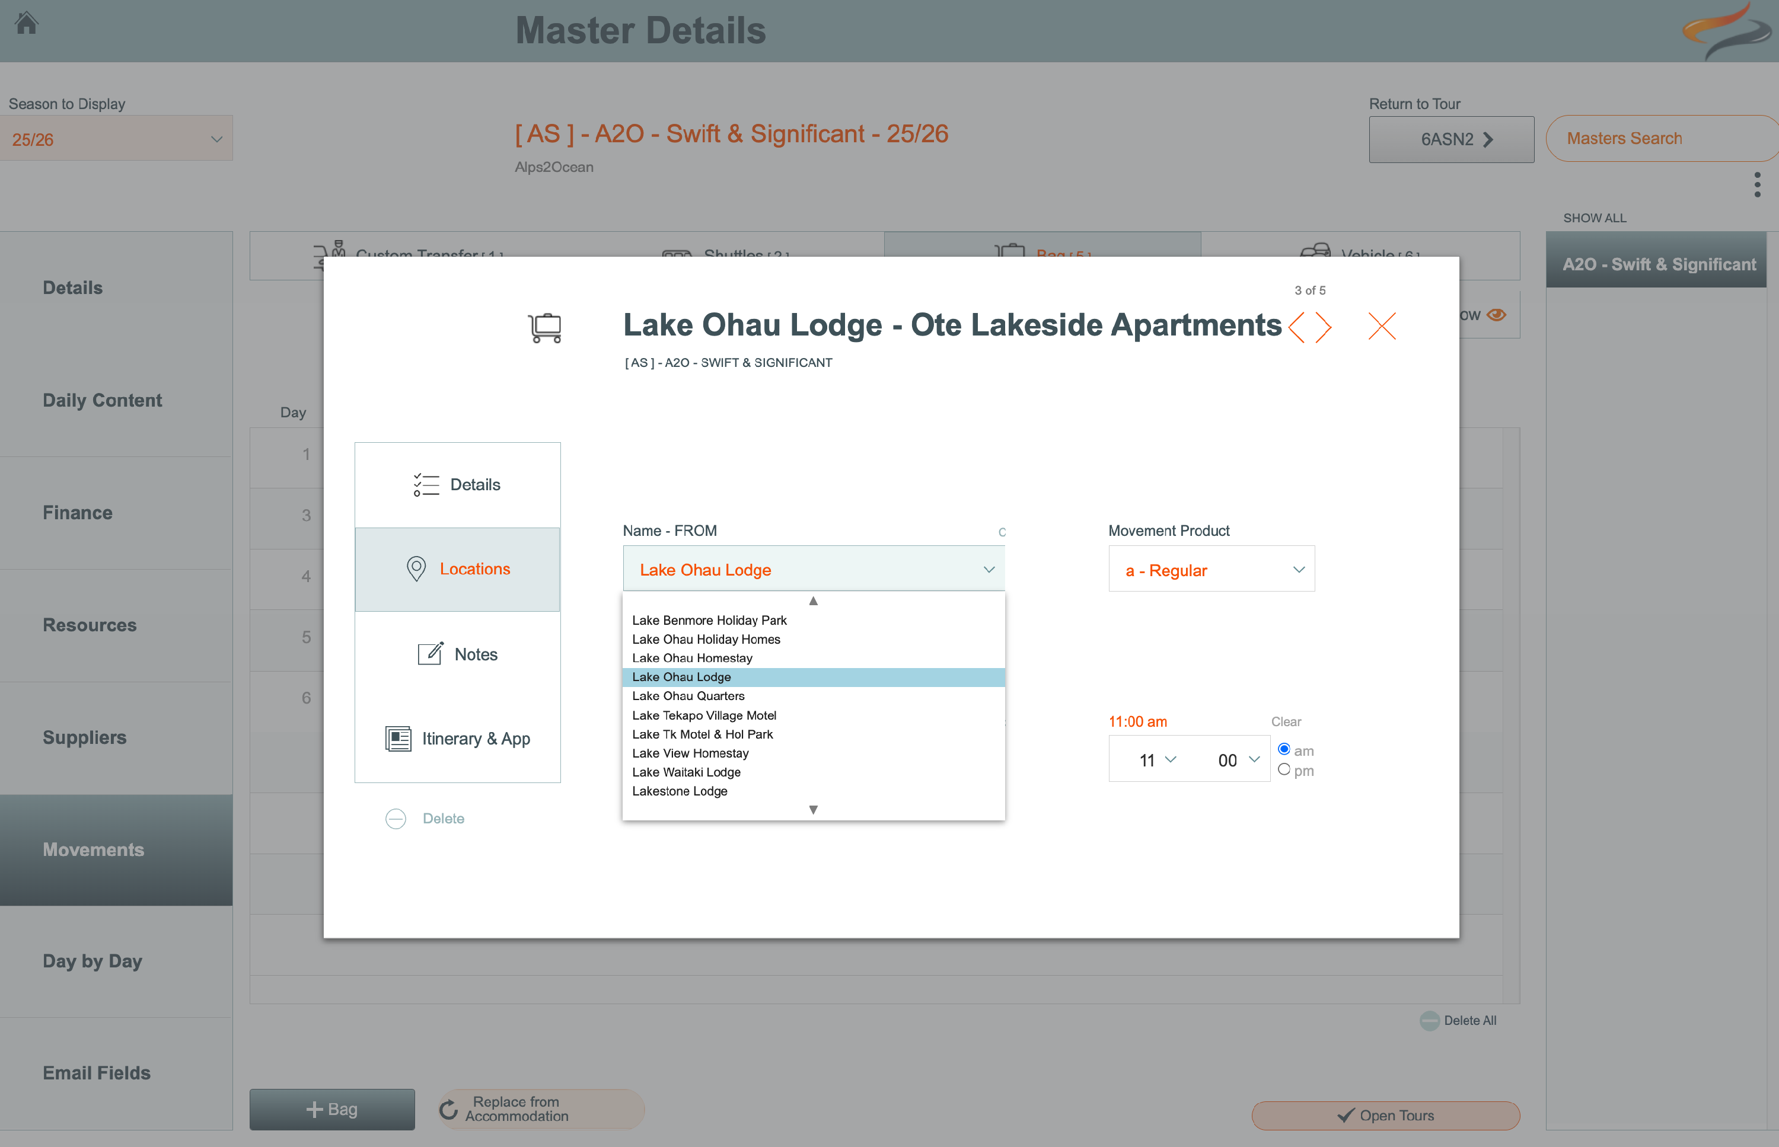Click the Delete All minus icon
Screen dimensions: 1779x1147
coord(1429,1020)
